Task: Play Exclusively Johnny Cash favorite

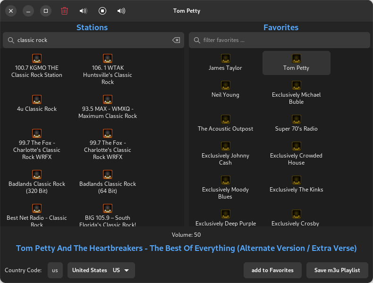Action: point(225,154)
